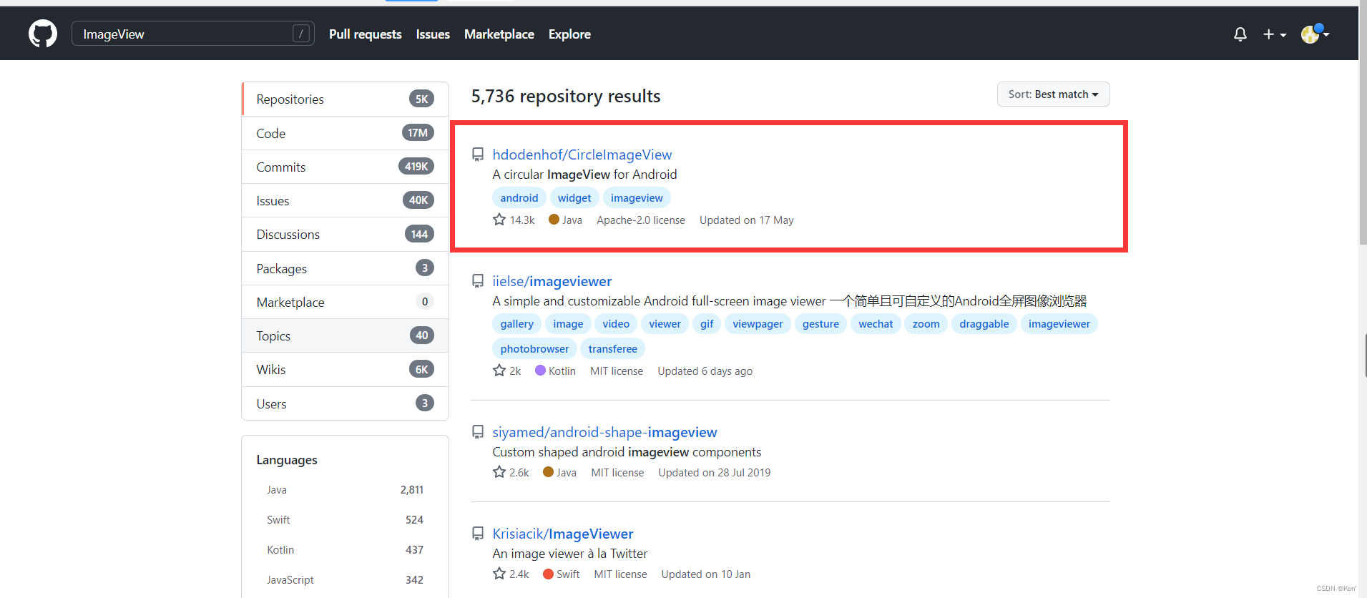Image resolution: width=1367 pixels, height=598 pixels.
Task: Show Discussions search results
Action: click(x=346, y=235)
